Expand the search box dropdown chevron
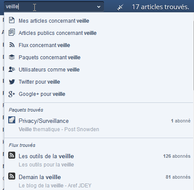Screen dimensions: 194x190 (x=99, y=7)
